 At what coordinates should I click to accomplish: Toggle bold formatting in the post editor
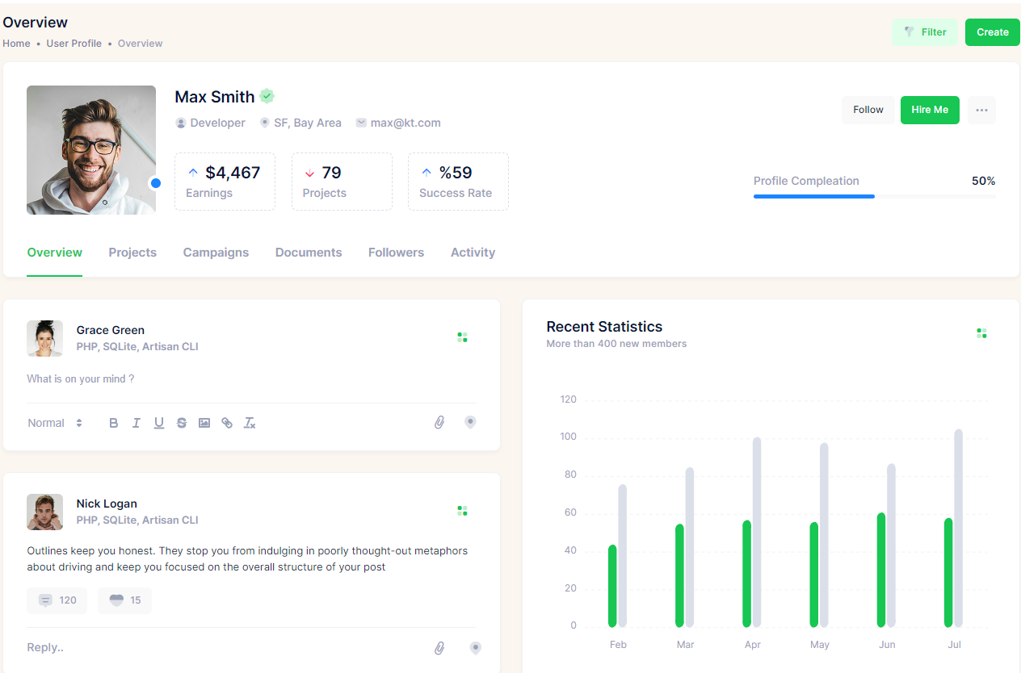(114, 423)
